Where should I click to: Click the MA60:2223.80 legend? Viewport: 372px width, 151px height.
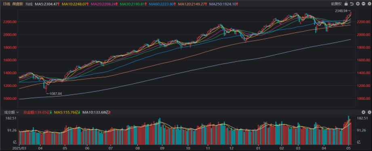(x=162, y=4)
